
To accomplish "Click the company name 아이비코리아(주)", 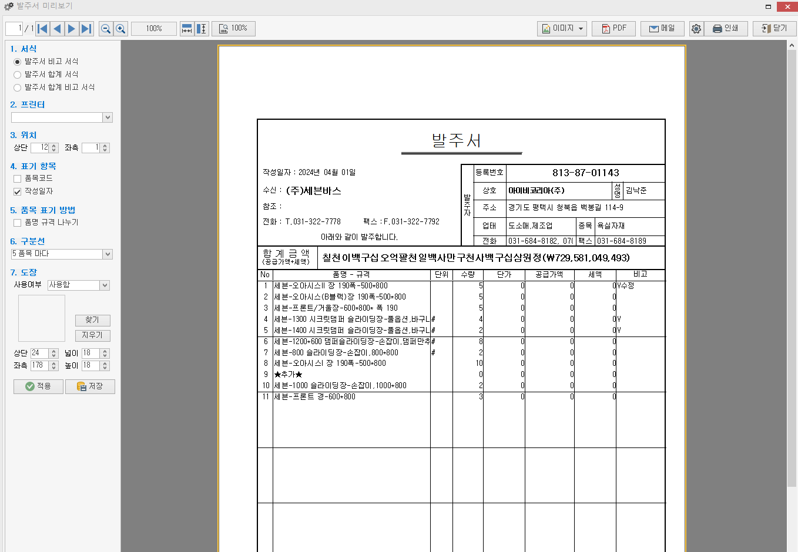I will (x=537, y=190).
